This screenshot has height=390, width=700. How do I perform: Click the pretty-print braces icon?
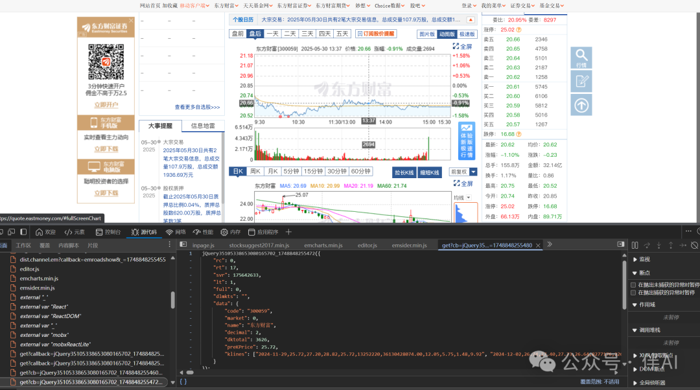click(183, 382)
